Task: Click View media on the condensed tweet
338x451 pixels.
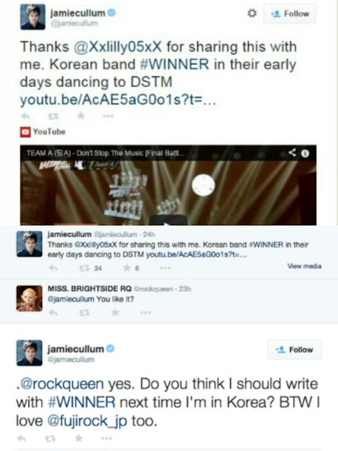Action: (304, 266)
